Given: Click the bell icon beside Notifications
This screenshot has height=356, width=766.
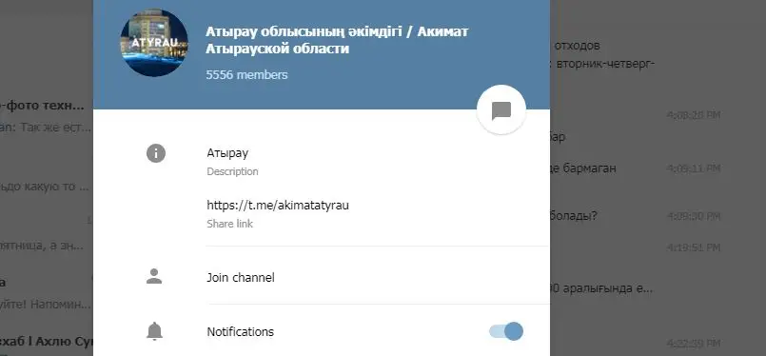Looking at the screenshot, I should click(x=154, y=331).
